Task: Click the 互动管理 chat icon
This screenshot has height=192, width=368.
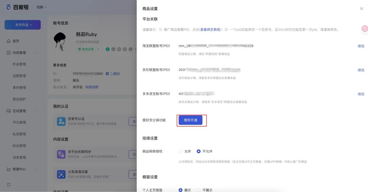Action: 9,111
